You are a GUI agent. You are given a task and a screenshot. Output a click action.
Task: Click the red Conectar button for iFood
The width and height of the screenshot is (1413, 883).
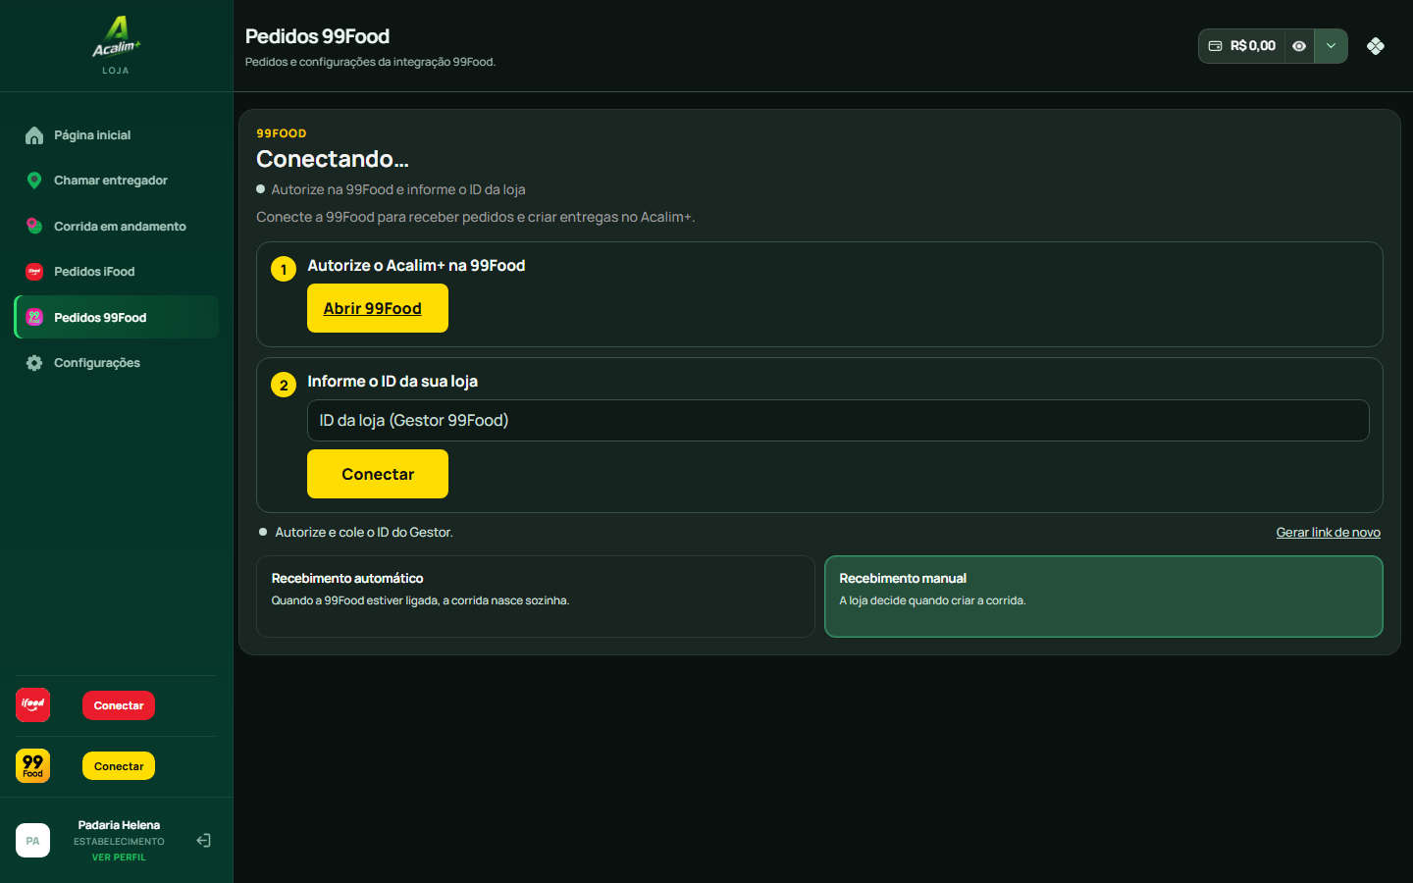[119, 705]
